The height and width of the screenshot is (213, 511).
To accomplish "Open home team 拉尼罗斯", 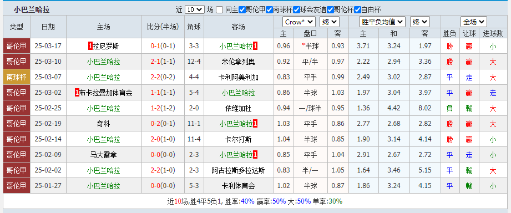I will [106, 46].
